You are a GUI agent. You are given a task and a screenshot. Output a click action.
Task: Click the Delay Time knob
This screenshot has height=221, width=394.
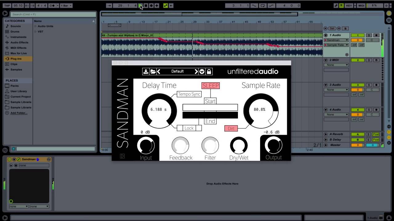click(x=159, y=110)
